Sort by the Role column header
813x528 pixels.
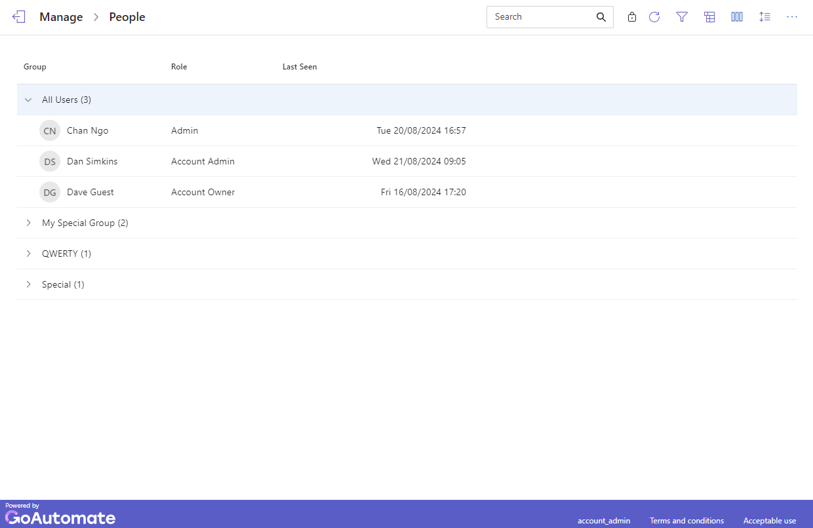(179, 67)
